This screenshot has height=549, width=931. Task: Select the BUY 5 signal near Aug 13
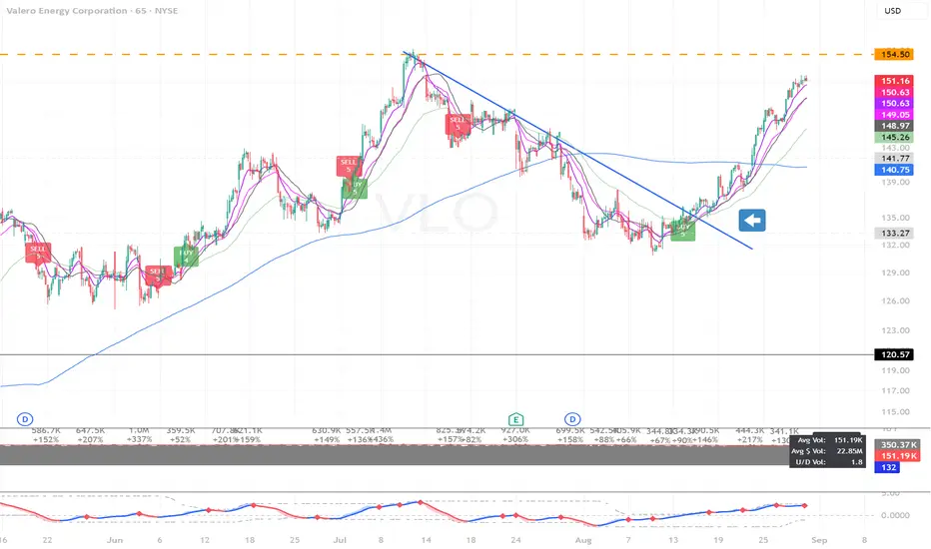tap(683, 231)
